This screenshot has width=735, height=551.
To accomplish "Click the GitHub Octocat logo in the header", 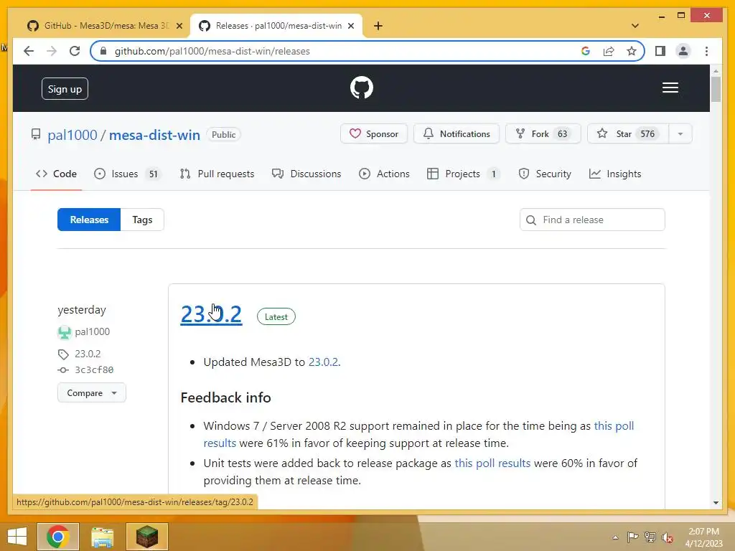I will coord(362,88).
